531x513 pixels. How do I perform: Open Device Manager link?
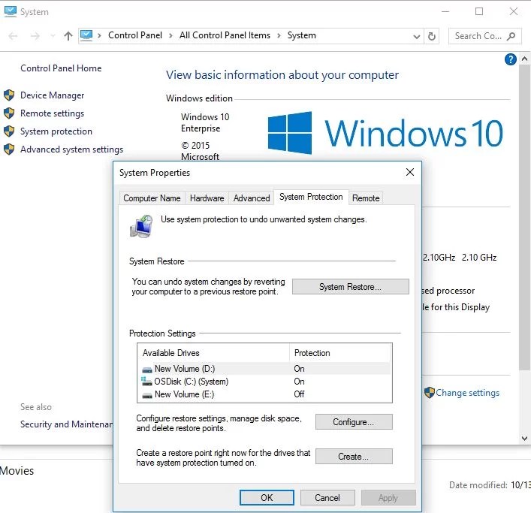click(x=52, y=95)
